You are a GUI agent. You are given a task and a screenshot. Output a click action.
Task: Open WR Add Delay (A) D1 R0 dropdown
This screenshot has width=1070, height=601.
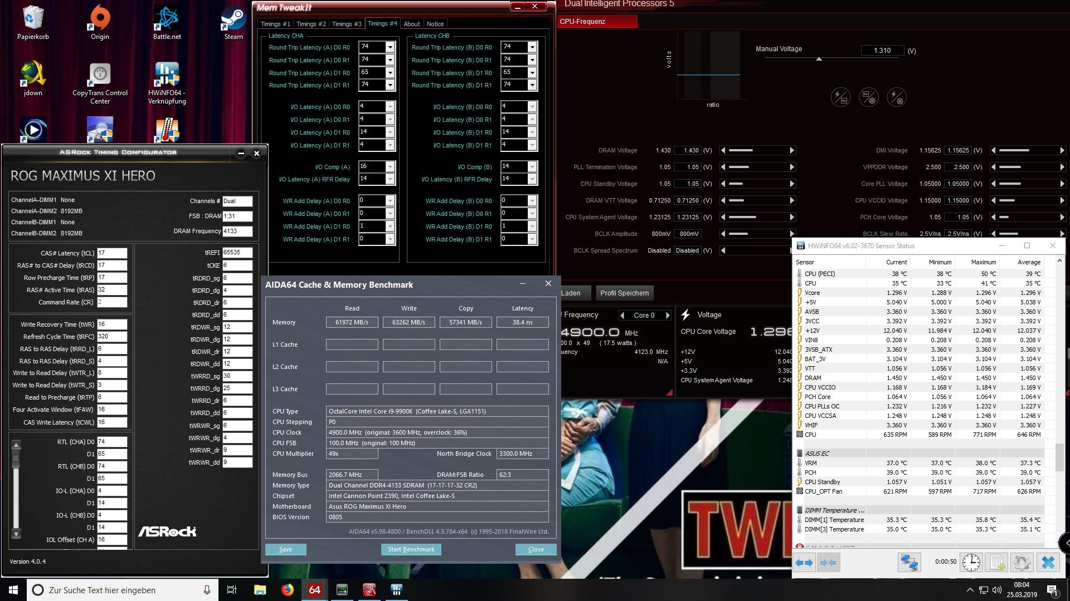click(x=390, y=226)
